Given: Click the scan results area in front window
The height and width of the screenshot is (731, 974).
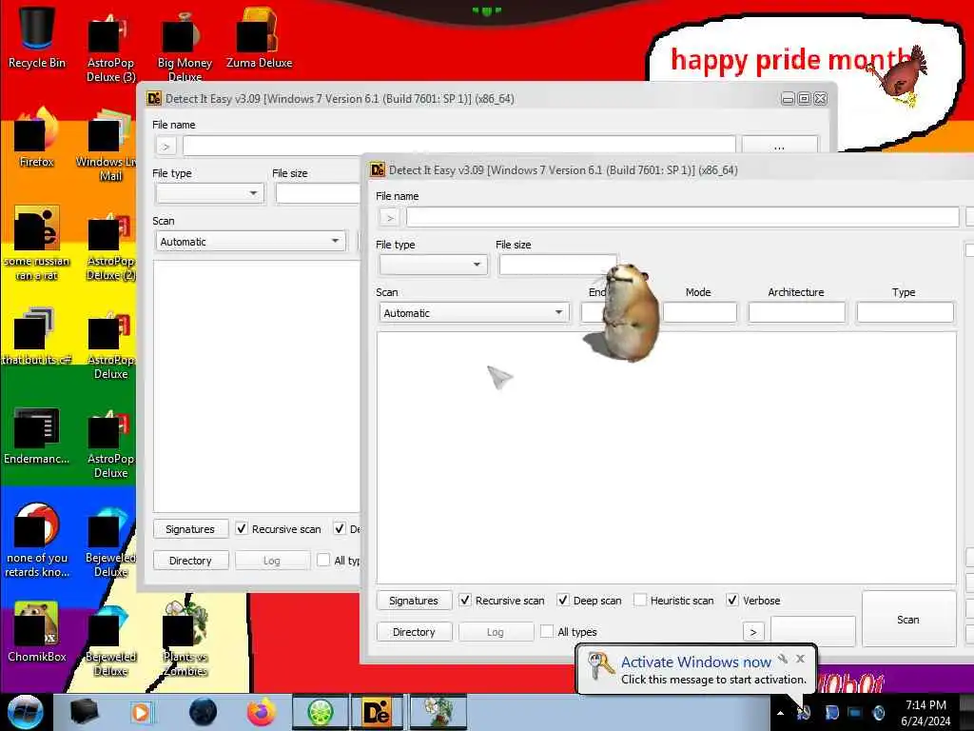Looking at the screenshot, I should point(667,458).
